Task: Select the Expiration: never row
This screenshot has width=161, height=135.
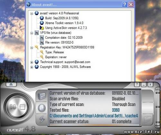Action: click(56, 57)
